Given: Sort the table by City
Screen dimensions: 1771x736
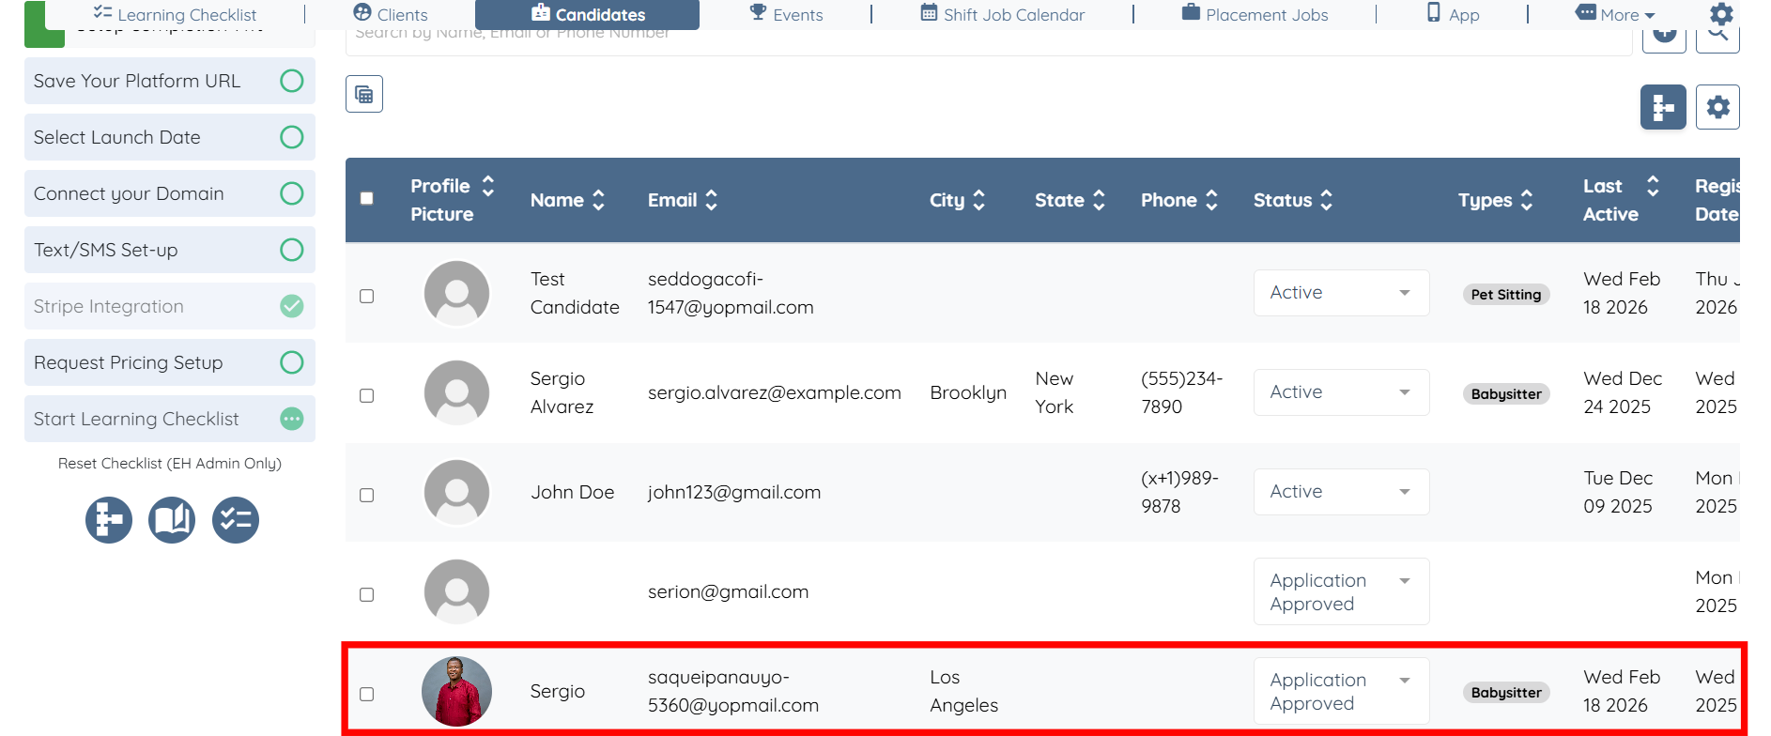Looking at the screenshot, I should pyautogui.click(x=979, y=200).
